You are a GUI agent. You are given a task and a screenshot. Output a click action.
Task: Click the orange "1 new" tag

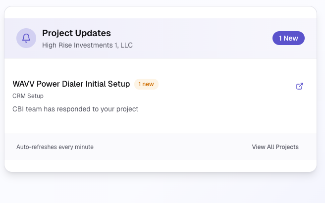pos(146,84)
